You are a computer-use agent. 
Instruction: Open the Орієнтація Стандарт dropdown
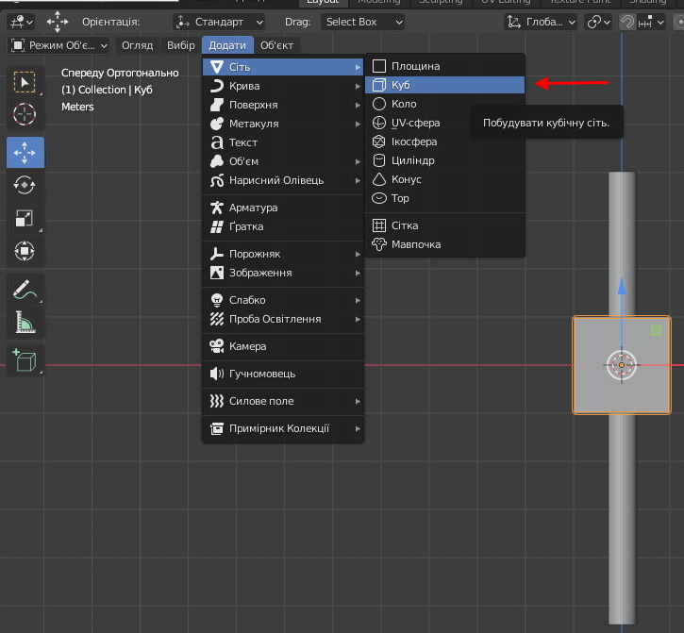tap(219, 22)
